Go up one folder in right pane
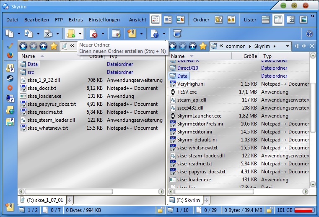 (192, 46)
